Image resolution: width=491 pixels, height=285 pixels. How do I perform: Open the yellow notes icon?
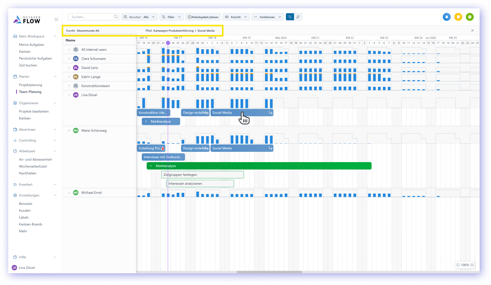pos(458,17)
